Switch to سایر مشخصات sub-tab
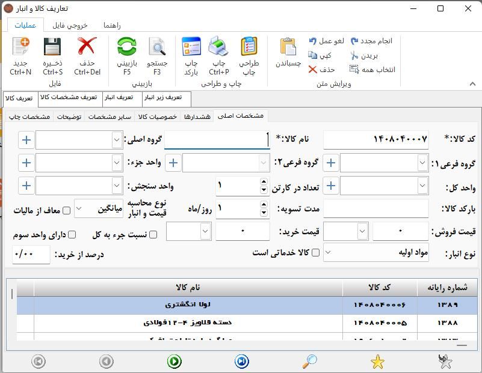 [x=110, y=117]
